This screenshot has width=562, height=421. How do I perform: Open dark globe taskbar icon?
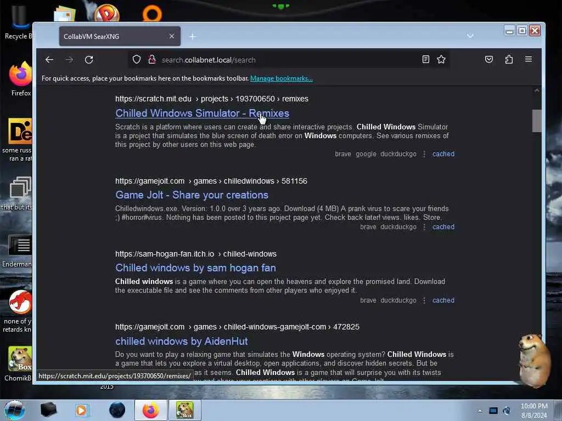[117, 410]
